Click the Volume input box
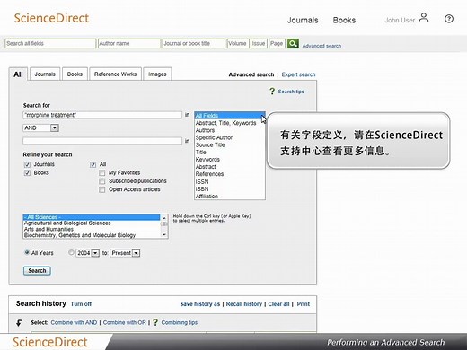 click(238, 44)
